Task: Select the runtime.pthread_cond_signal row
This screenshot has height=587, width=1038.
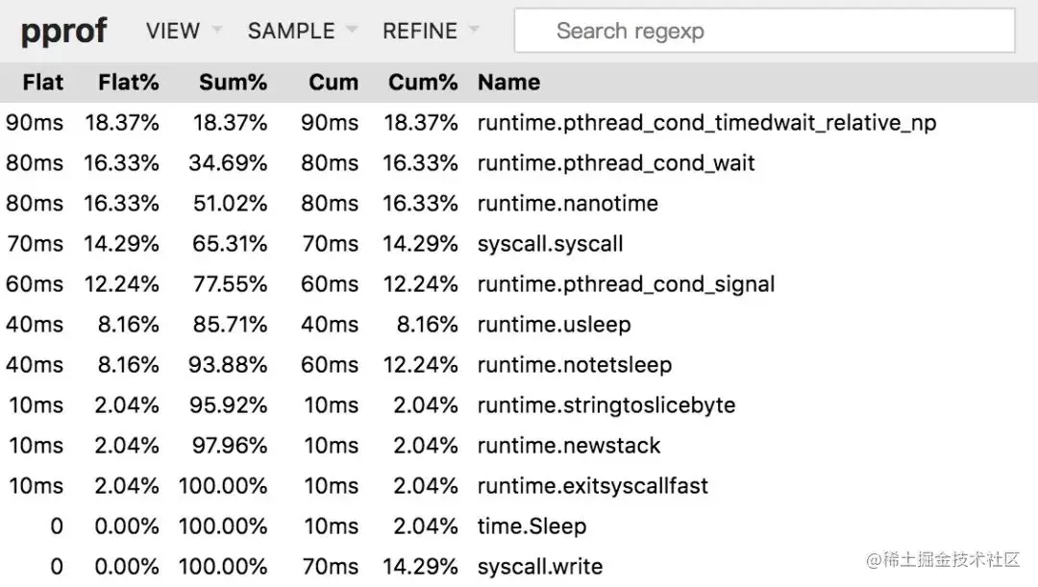Action: point(626,284)
